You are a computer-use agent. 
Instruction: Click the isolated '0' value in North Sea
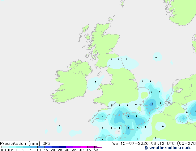pos(156,57)
